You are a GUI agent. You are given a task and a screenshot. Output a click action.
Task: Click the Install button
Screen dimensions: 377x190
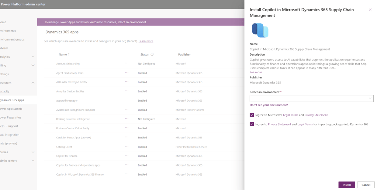click(346, 185)
